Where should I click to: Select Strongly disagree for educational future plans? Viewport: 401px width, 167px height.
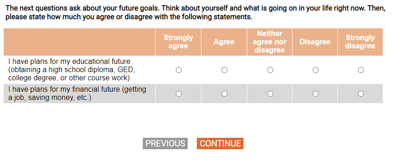[x=361, y=70]
